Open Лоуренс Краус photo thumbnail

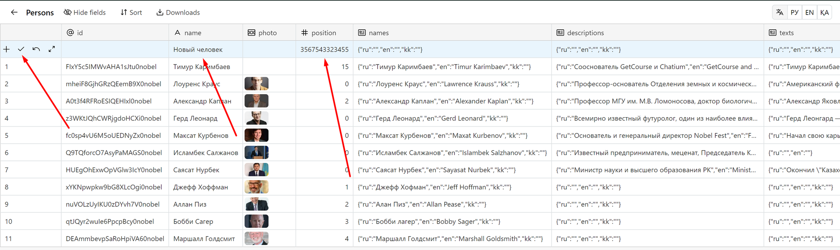click(x=257, y=84)
